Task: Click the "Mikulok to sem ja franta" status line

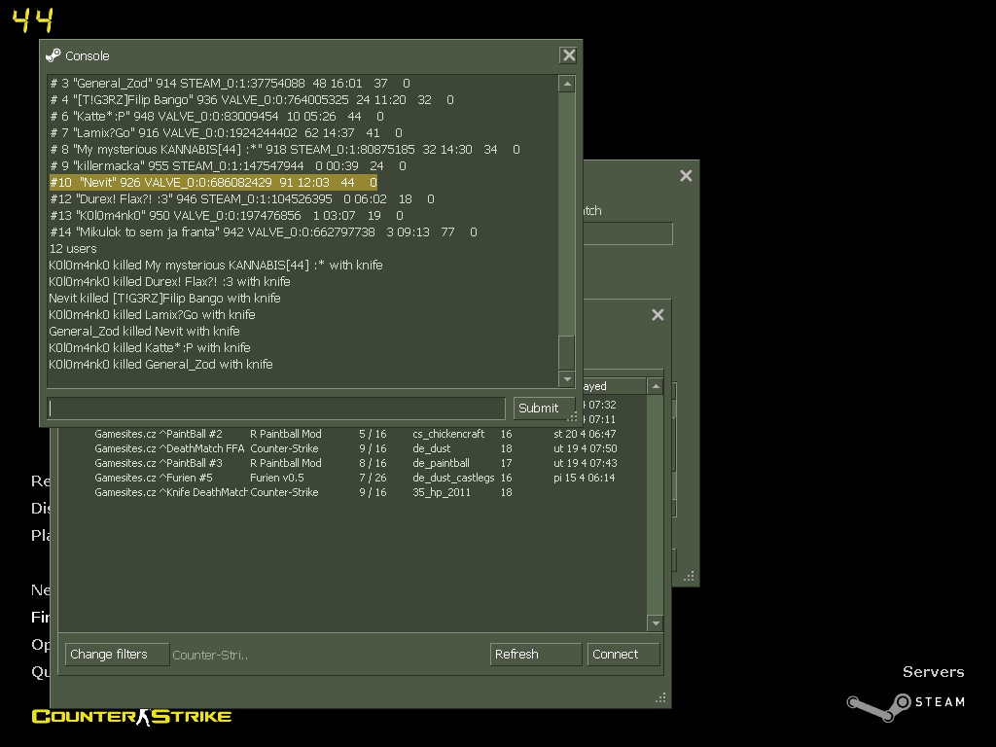Action: pos(264,231)
